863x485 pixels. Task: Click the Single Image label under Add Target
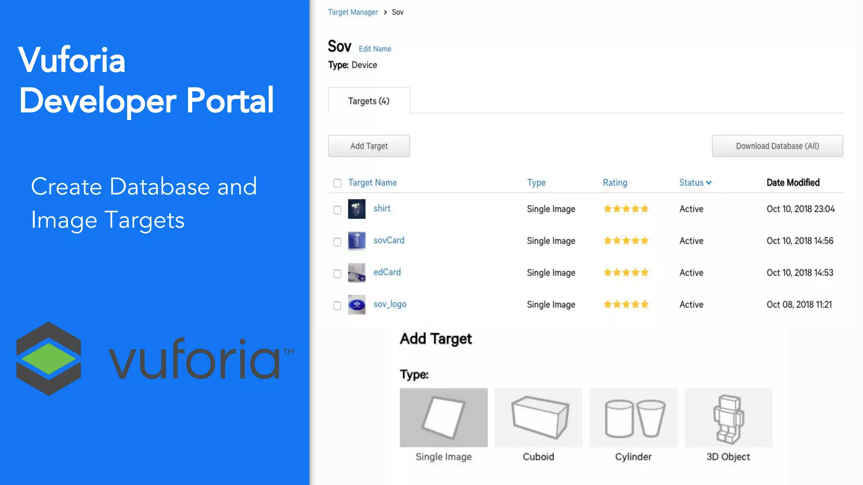click(x=444, y=457)
